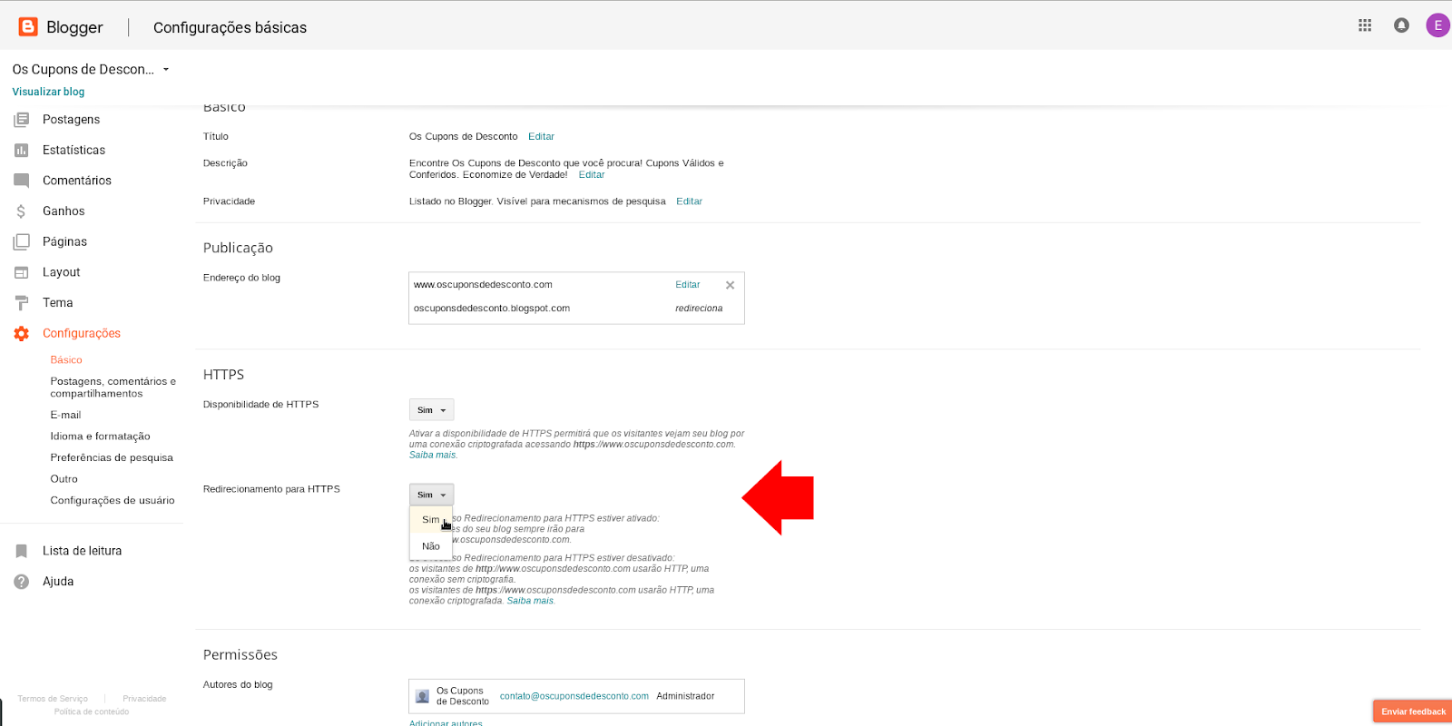
Task: Open the Política de conteúdo link
Action: (x=92, y=711)
